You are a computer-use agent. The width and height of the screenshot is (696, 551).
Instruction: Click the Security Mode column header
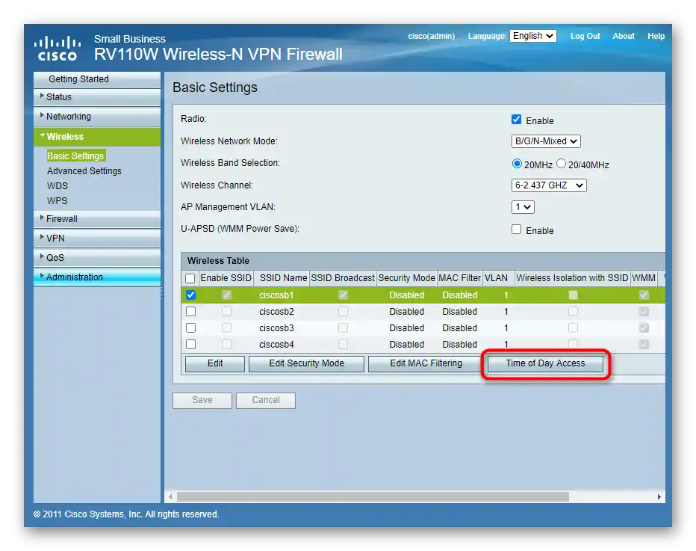(406, 278)
